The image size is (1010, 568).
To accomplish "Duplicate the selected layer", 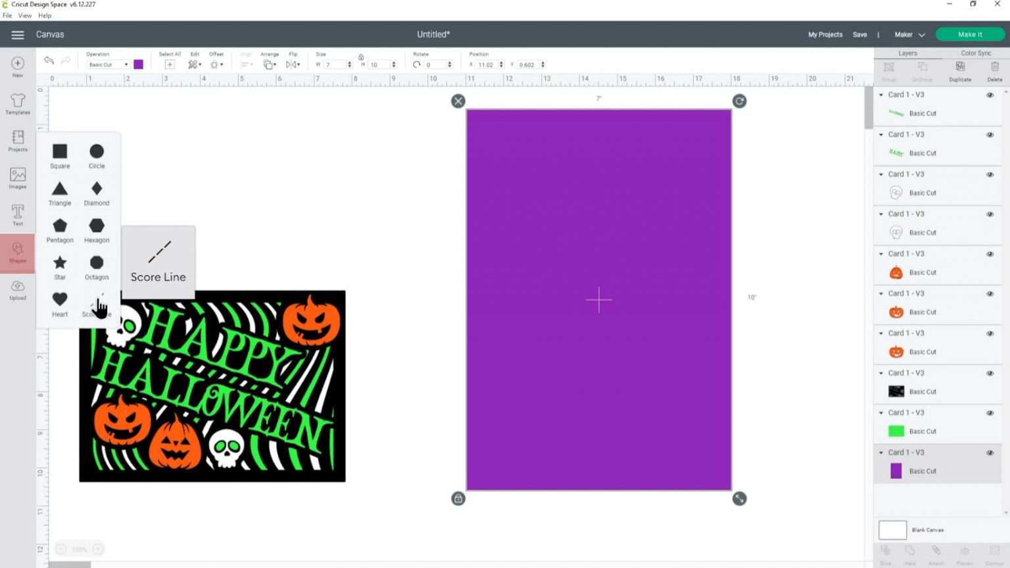I will 960,71.
